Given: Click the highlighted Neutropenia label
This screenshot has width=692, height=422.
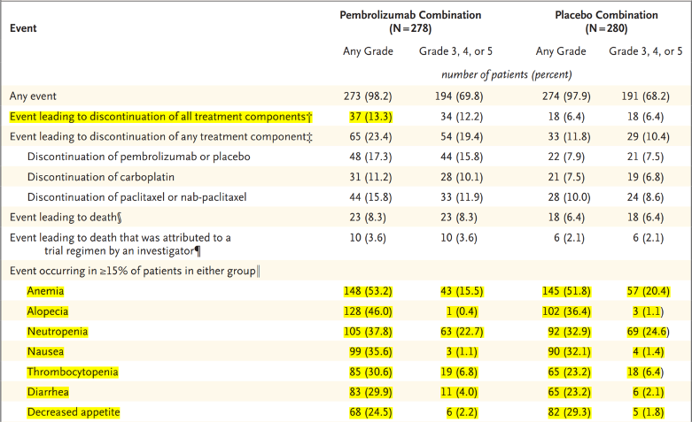Looking at the screenshot, I should pyautogui.click(x=56, y=331).
